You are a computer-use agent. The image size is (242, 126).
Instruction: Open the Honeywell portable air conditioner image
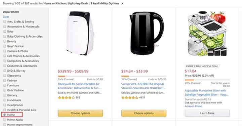click(x=80, y=33)
